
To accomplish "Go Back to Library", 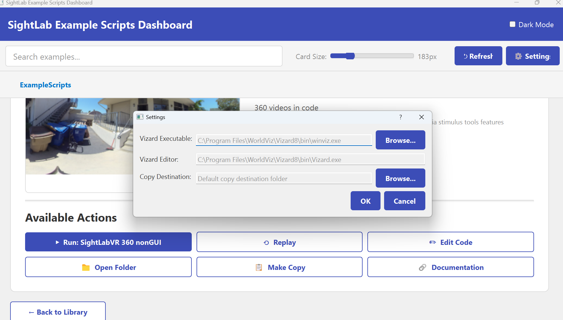I will point(58,312).
